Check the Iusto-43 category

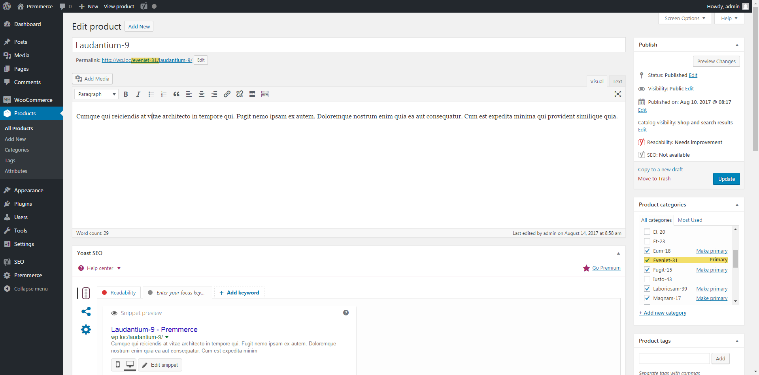647,279
